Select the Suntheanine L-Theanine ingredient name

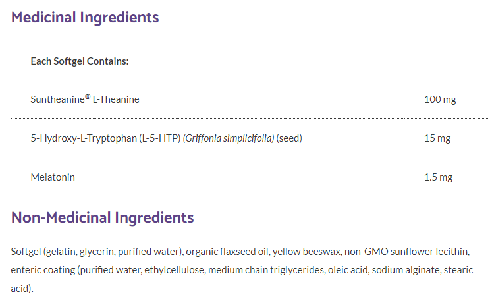(85, 99)
